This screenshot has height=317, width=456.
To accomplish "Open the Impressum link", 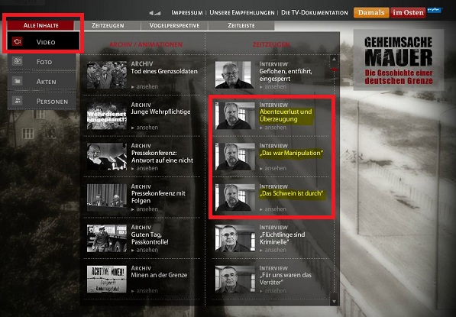I will point(187,13).
